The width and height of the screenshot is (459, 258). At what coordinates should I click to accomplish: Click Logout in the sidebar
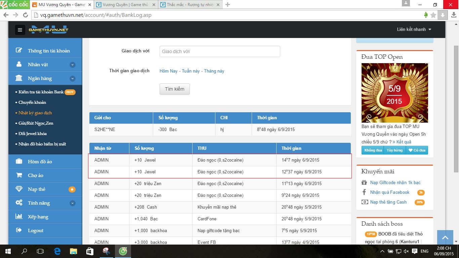(x=35, y=230)
